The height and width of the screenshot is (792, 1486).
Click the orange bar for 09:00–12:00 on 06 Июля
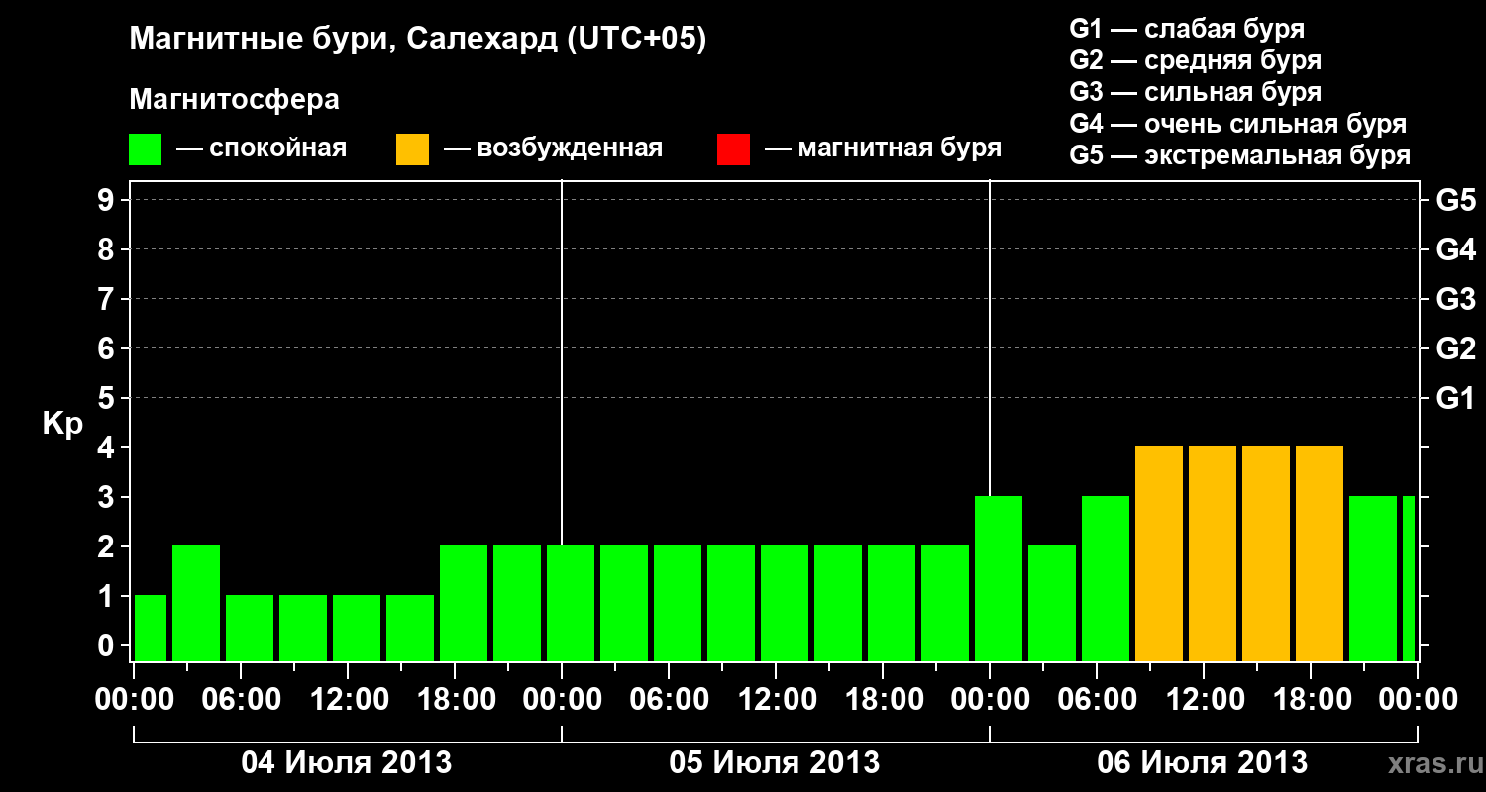1159,553
